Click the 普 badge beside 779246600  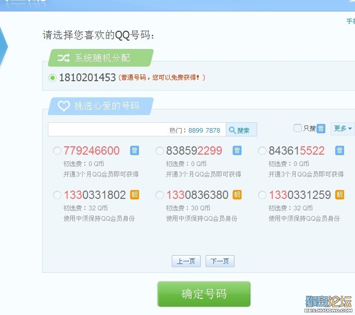(x=134, y=150)
